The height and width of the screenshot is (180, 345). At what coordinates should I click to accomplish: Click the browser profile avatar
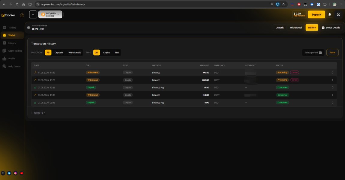[334, 4]
